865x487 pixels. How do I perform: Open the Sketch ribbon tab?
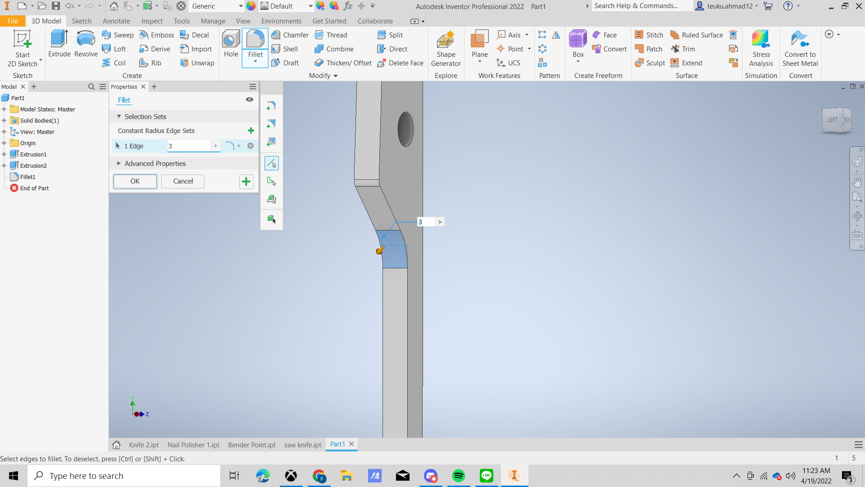81,21
